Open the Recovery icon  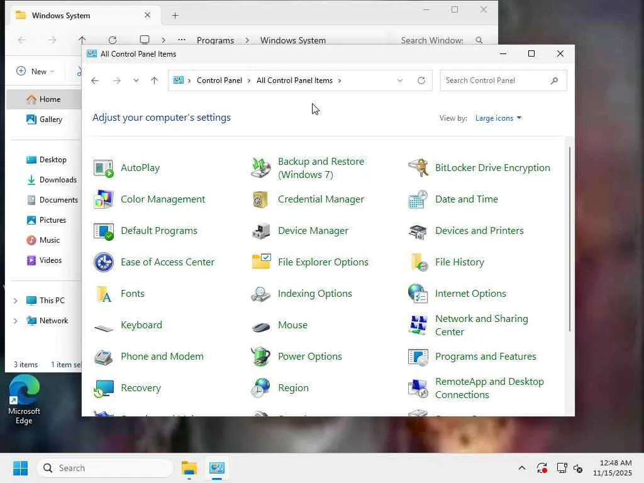(x=103, y=388)
